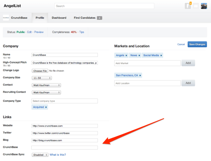Remove the News market tag
Image resolution: width=211 pixels, height=161 pixels.
pos(139,56)
